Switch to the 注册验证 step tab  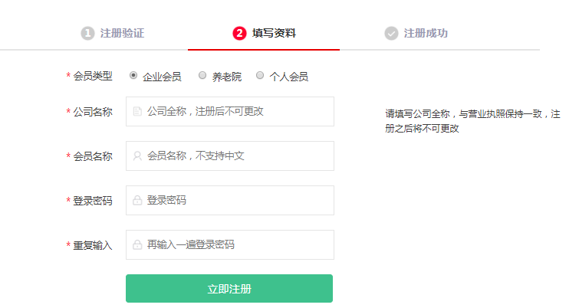click(113, 33)
